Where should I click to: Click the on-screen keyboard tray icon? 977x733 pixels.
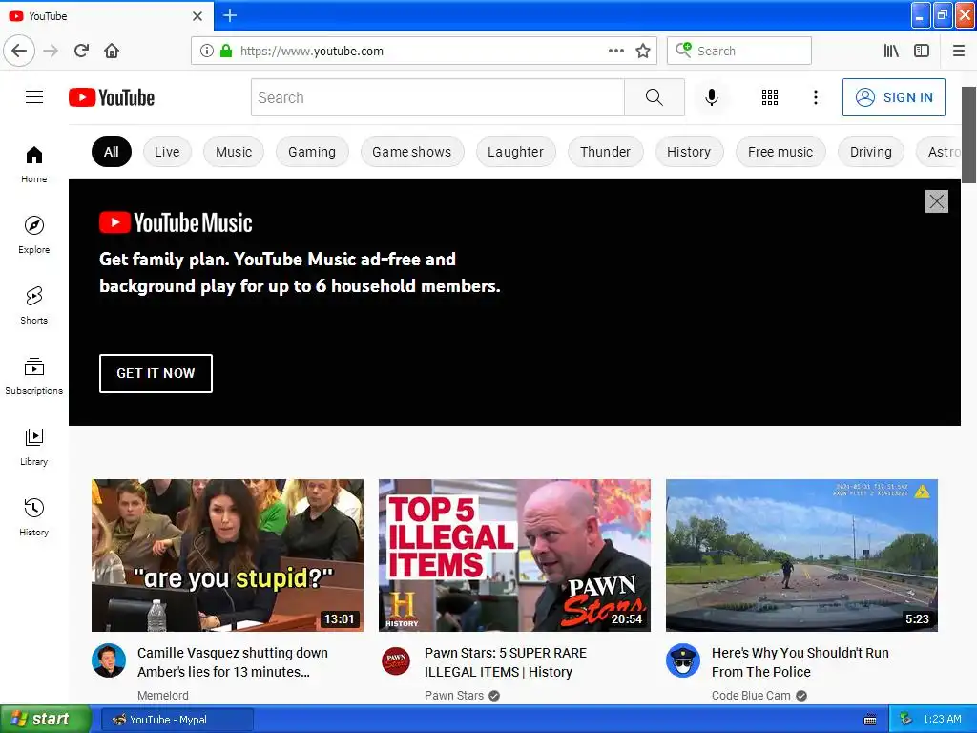(x=870, y=720)
